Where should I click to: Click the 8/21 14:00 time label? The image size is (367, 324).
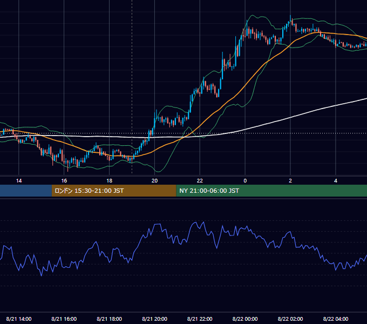pos(19,319)
